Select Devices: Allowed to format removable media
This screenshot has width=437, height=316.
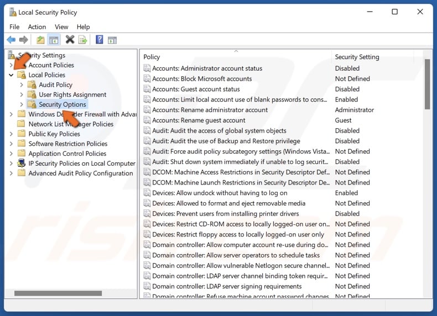tap(228, 203)
